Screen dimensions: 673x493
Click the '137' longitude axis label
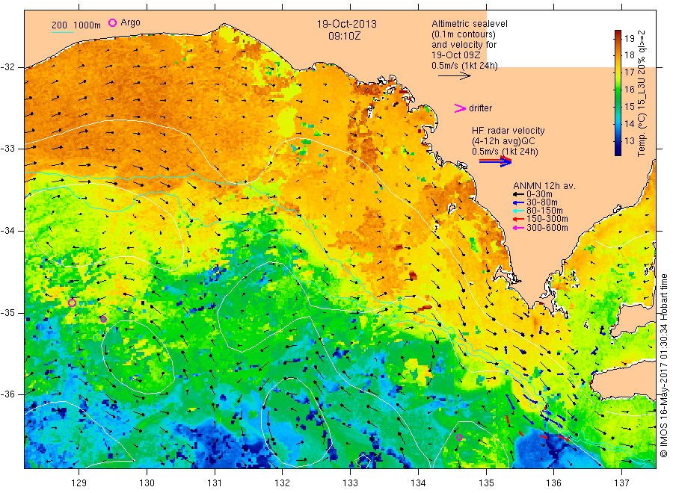[621, 483]
